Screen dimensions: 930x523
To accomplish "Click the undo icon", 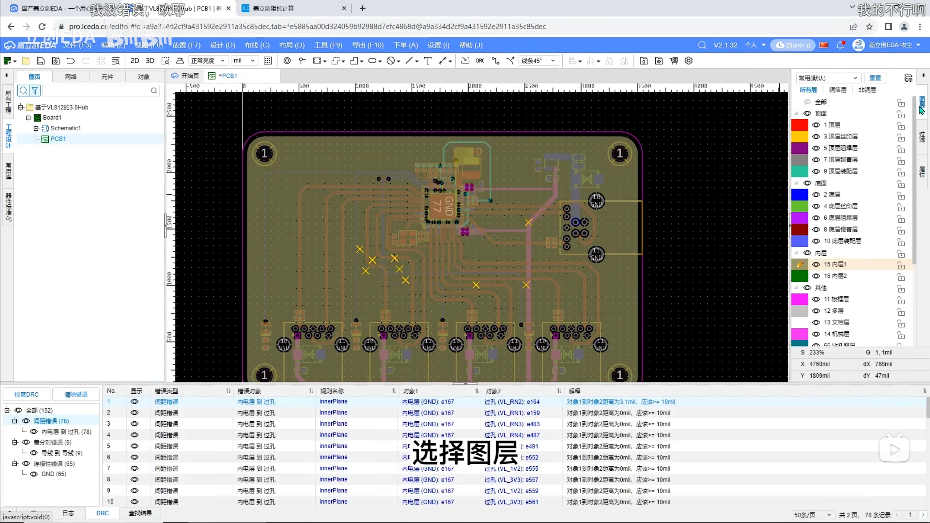I will pos(70,61).
